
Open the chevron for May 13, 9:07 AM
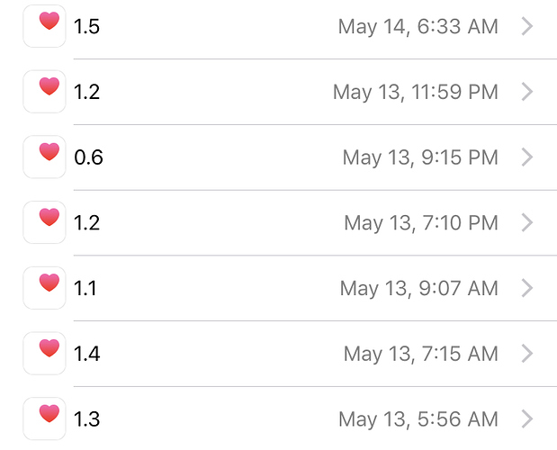click(527, 288)
